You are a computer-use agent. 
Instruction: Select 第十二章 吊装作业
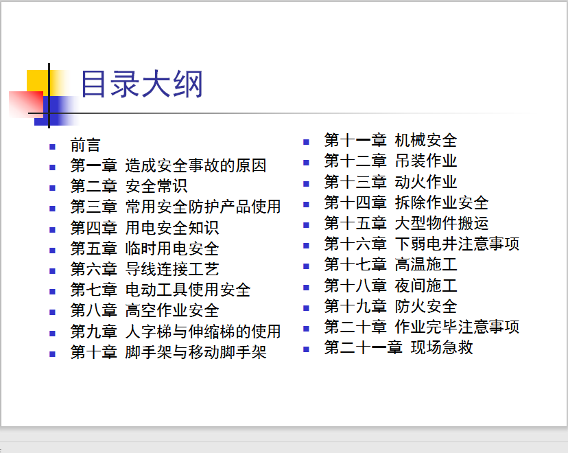(x=390, y=161)
